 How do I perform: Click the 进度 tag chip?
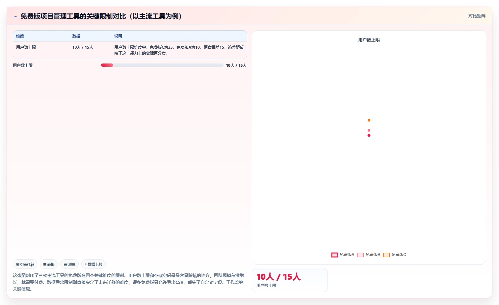(69, 264)
